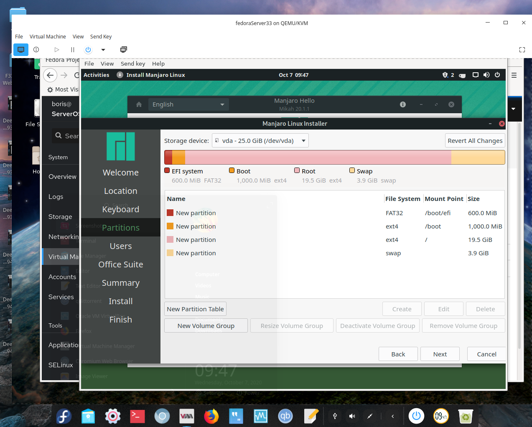Open the storage device dropdown showing vda
This screenshot has width=532, height=427.
point(260,140)
